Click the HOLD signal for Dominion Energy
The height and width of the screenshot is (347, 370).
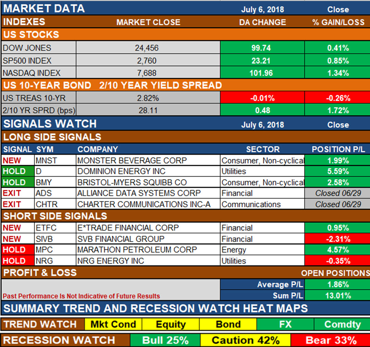coord(17,171)
